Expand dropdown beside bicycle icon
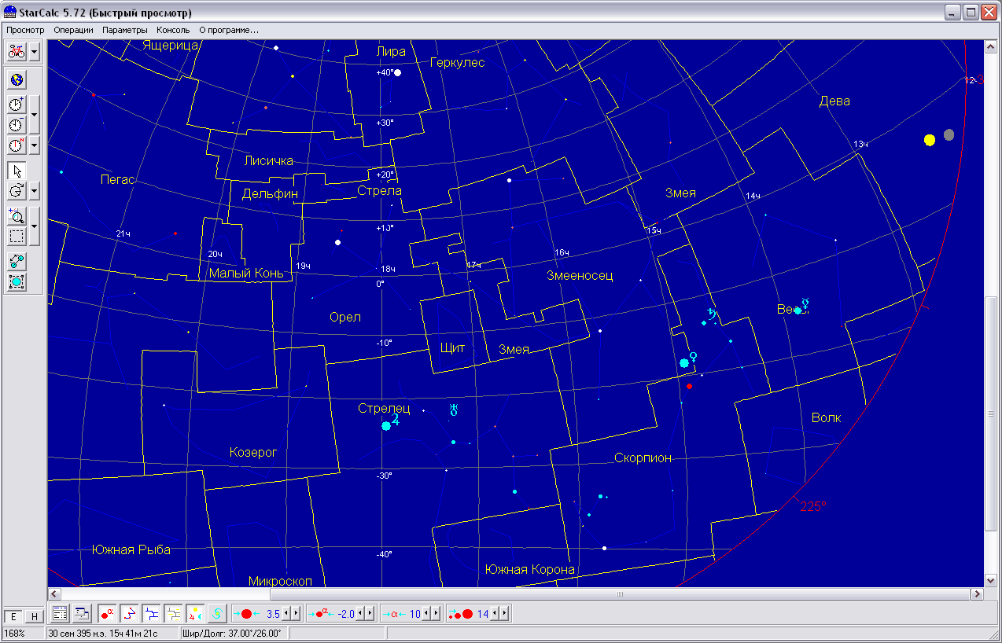This screenshot has width=1002, height=643. (35, 52)
